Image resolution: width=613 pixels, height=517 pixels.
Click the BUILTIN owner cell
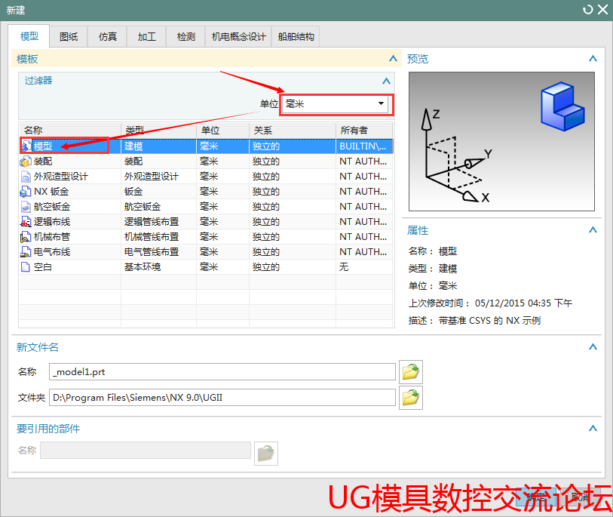[x=363, y=146]
